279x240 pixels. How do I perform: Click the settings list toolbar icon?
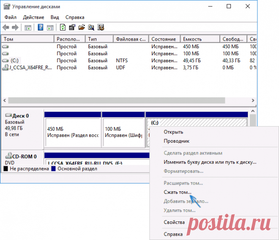[101, 28]
